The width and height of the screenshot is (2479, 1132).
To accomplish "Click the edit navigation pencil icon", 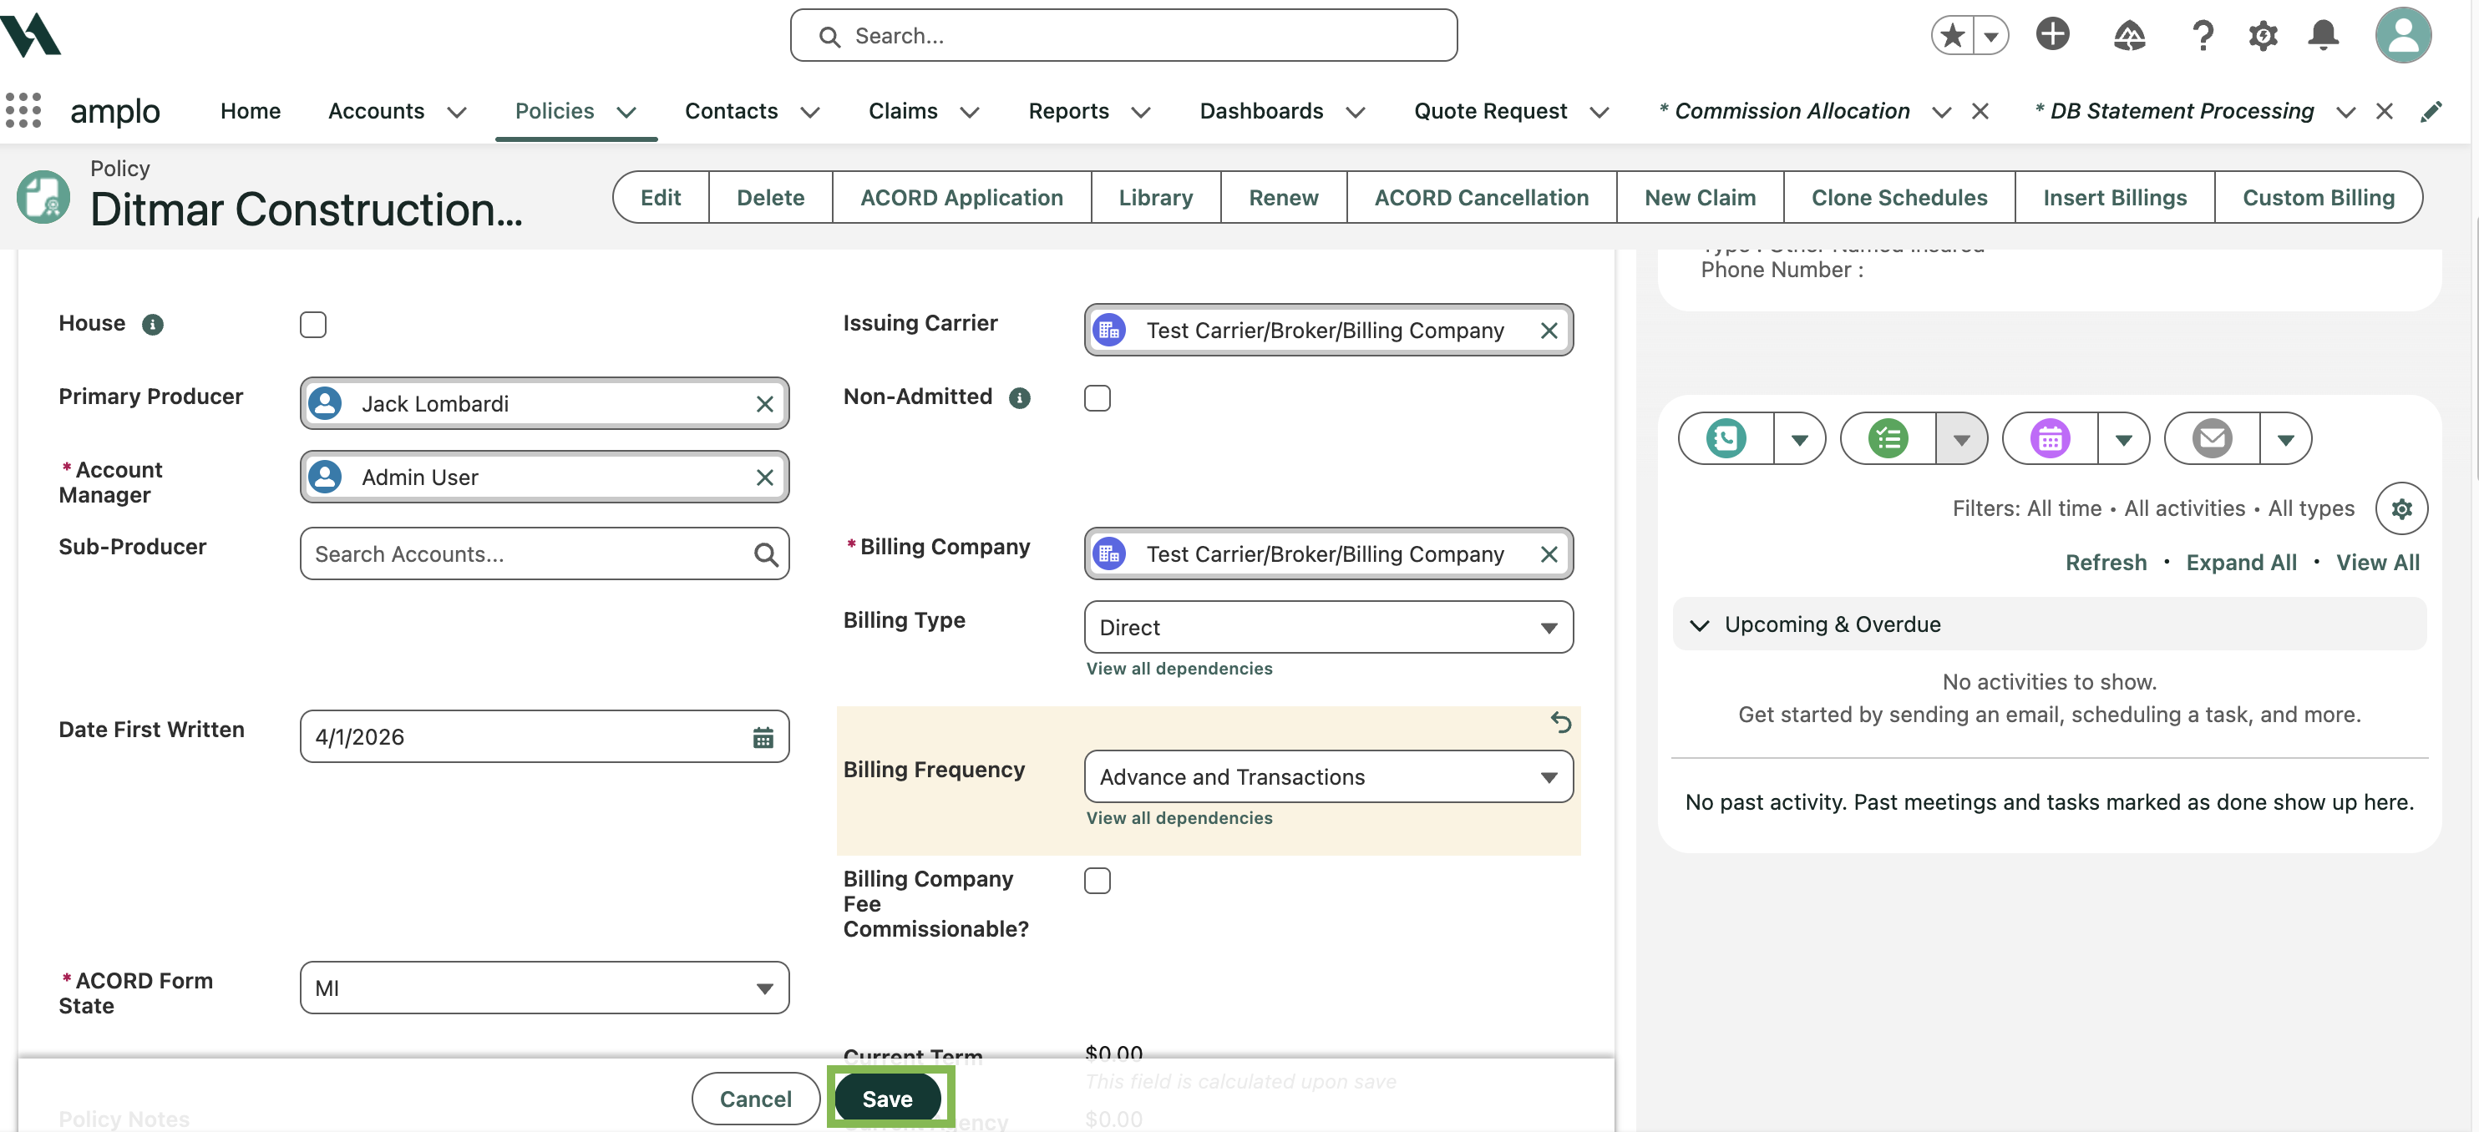I will 2431,112.
